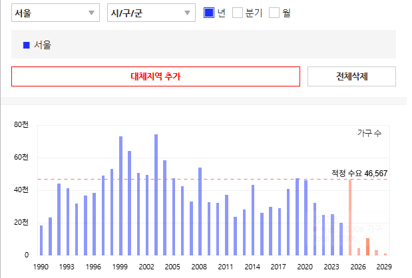The width and height of the screenshot is (412, 278).
Task: Select the 서울 legend label text
Action: [x=43, y=45]
